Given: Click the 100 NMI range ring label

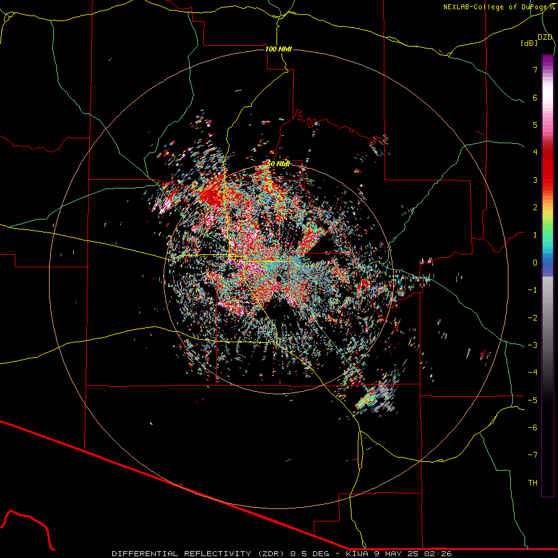Looking at the screenshot, I should tap(278, 49).
